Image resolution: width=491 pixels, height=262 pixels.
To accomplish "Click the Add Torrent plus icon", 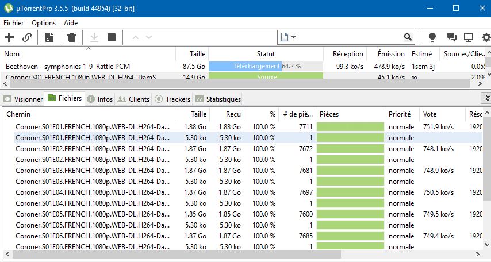I will click(9, 37).
